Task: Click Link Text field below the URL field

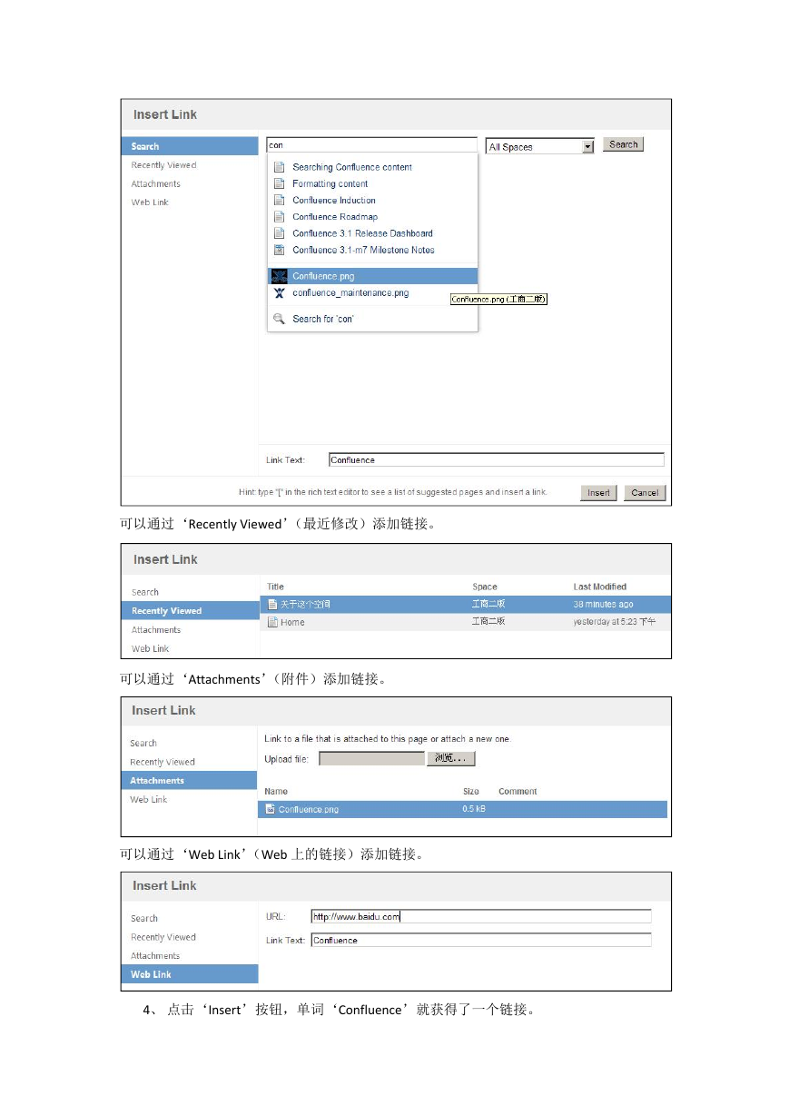Action: pyautogui.click(x=481, y=941)
